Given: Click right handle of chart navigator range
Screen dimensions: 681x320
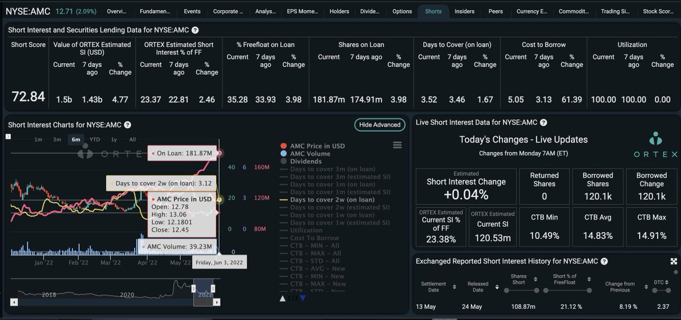Looking at the screenshot, I should [x=213, y=289].
